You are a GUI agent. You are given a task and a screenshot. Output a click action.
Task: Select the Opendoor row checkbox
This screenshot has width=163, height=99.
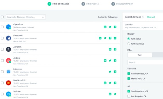click(2, 27)
